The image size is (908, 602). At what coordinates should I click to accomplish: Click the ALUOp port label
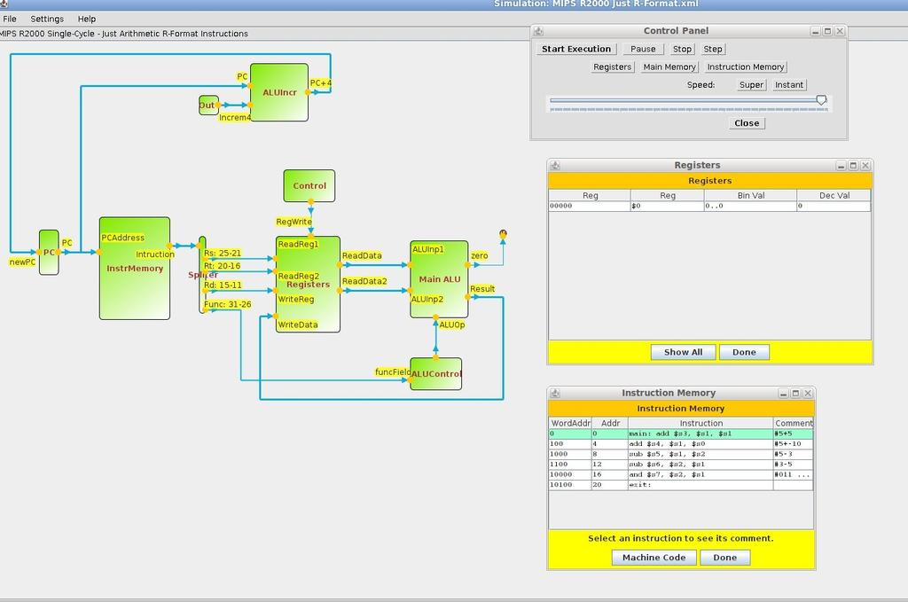[451, 324]
